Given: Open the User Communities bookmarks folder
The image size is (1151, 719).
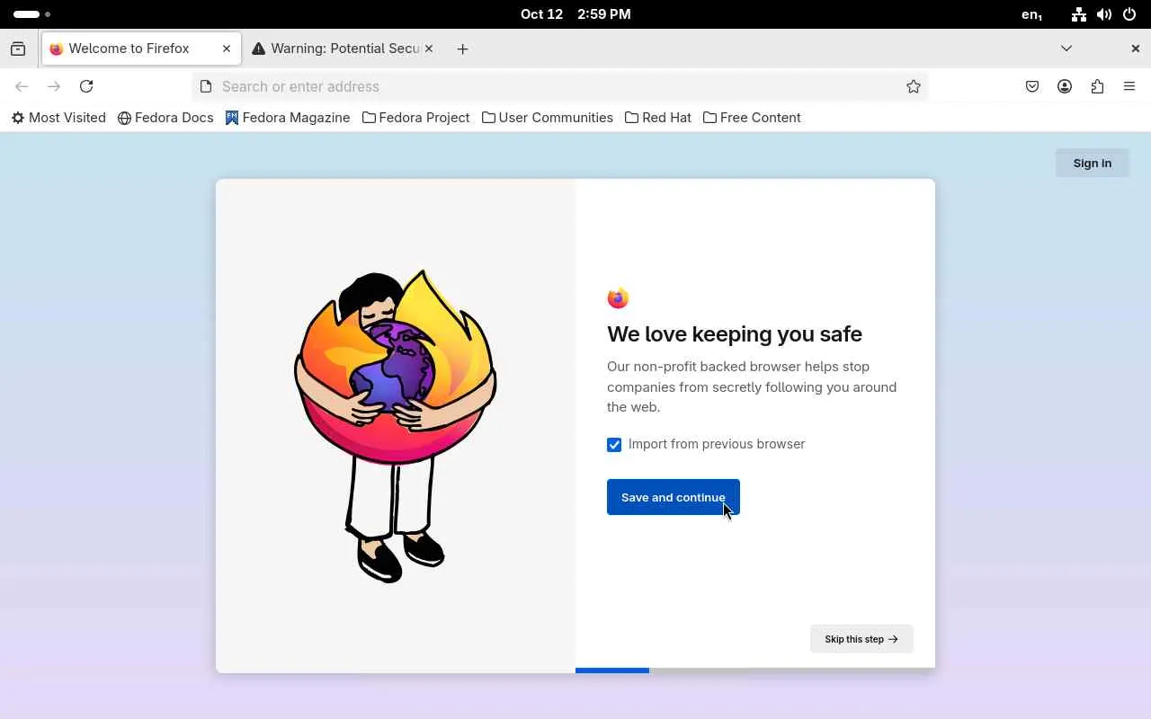Looking at the screenshot, I should click(x=548, y=118).
